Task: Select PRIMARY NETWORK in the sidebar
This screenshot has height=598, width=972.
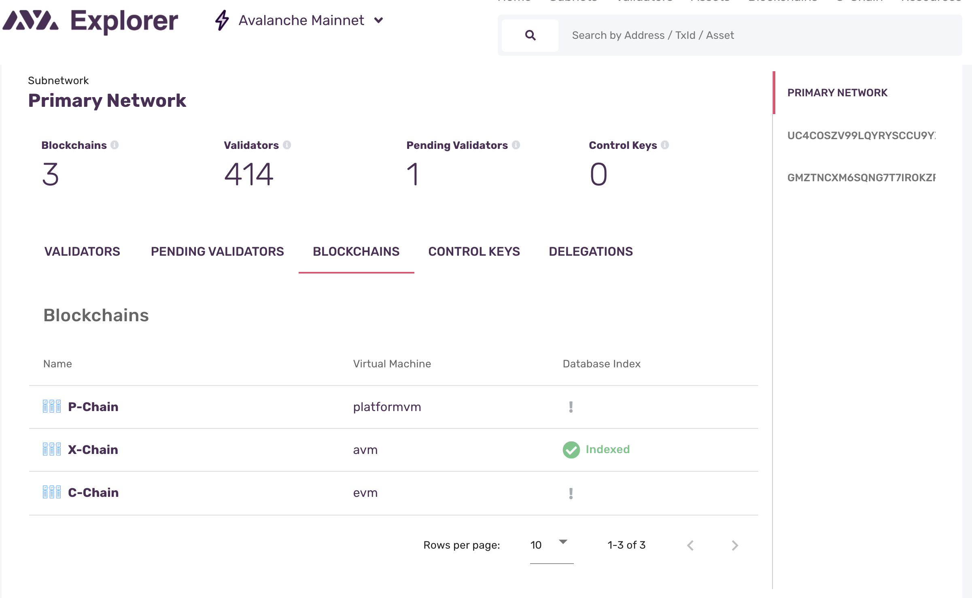Action: click(x=837, y=93)
